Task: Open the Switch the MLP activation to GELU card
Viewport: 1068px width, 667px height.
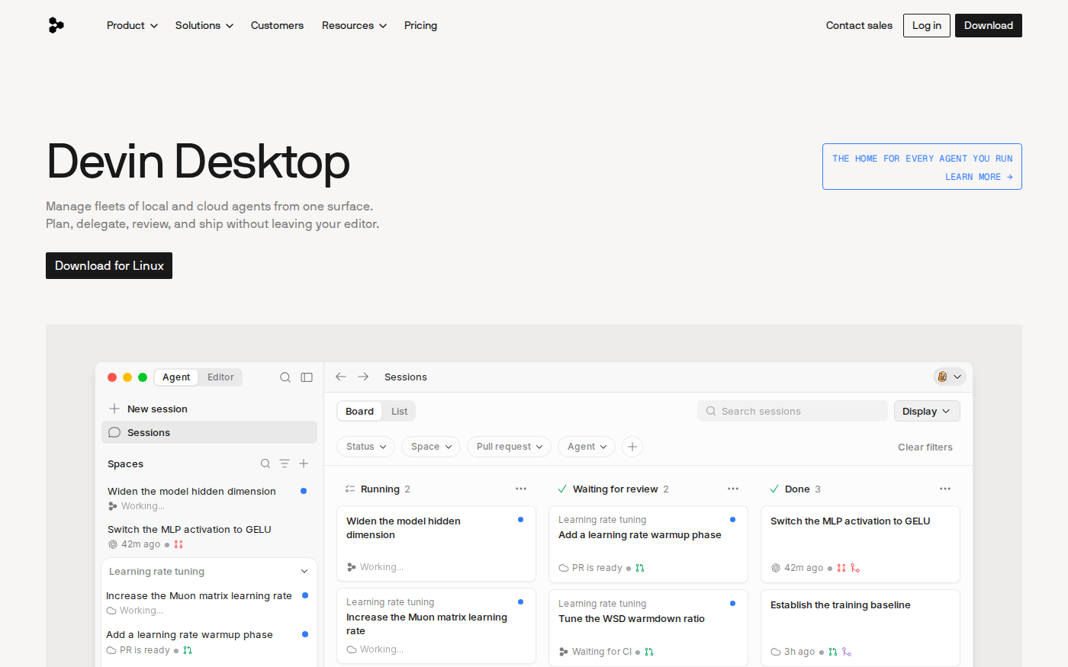Action: tap(861, 544)
